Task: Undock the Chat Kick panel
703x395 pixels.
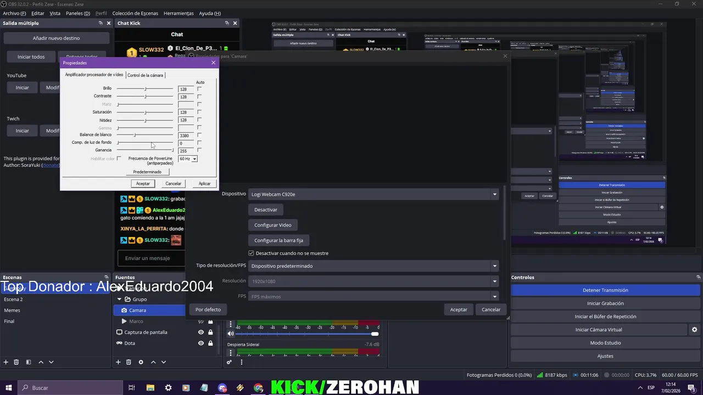Action: pyautogui.click(x=227, y=23)
